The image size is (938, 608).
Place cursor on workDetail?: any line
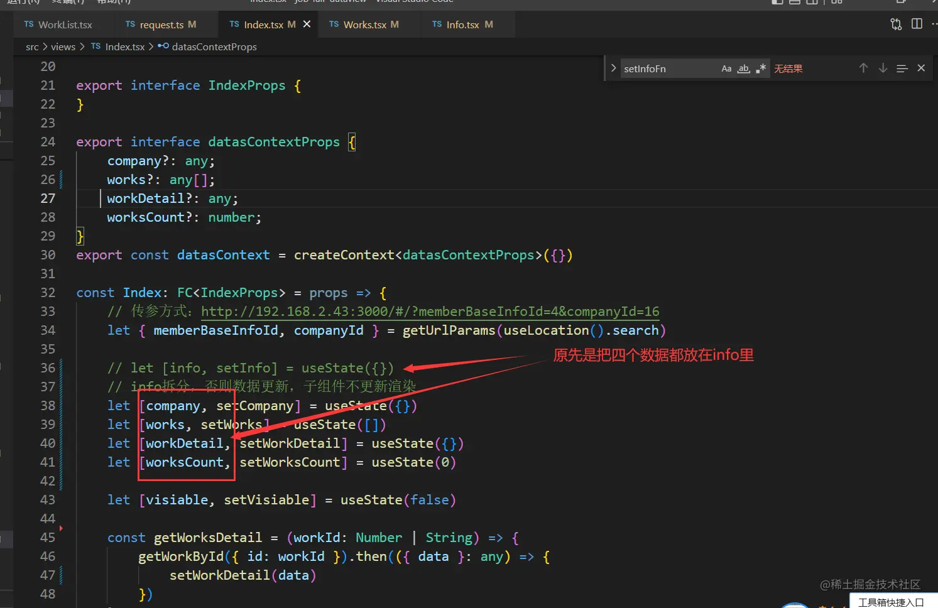click(173, 198)
